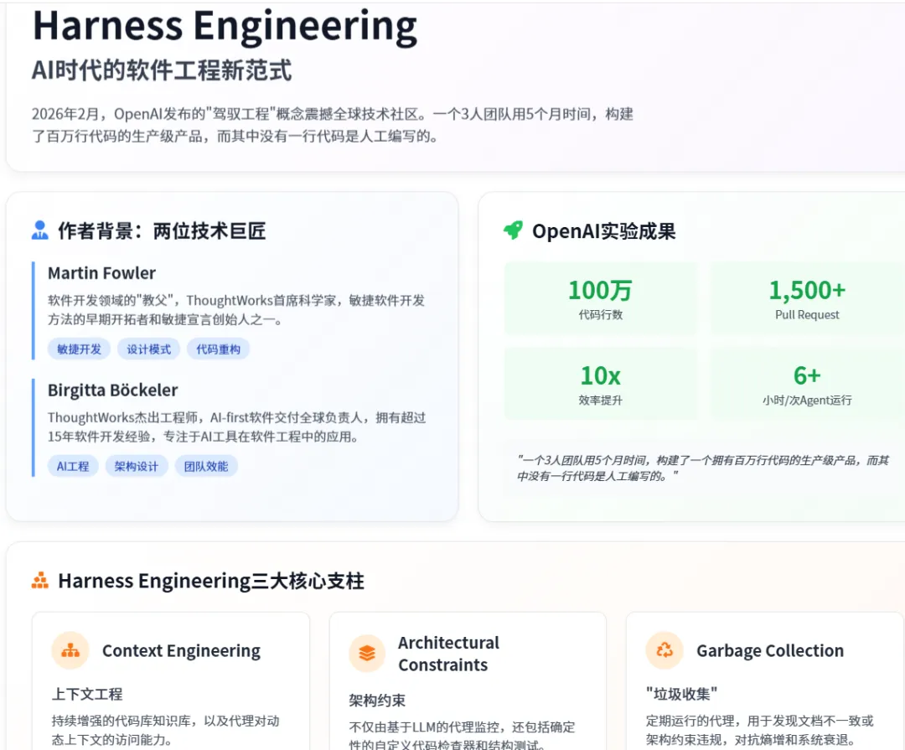
Task: Click the orange blocks icon beside 三大核心支柱
Action: pos(40,580)
